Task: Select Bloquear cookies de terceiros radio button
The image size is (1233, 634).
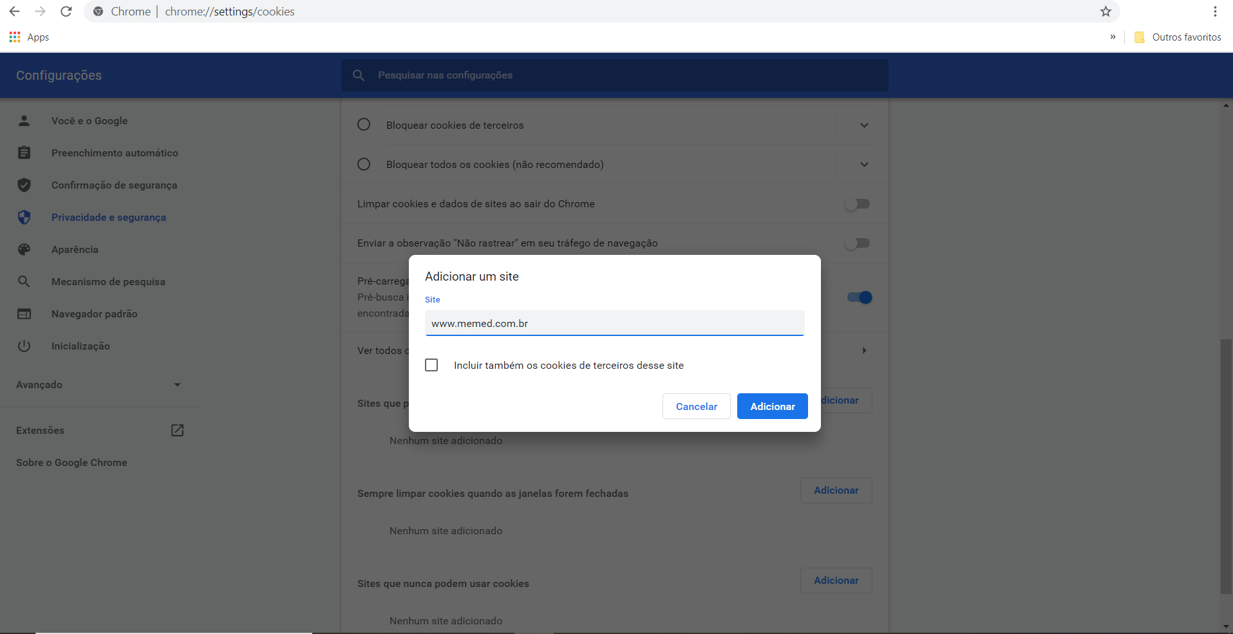Action: (x=364, y=125)
